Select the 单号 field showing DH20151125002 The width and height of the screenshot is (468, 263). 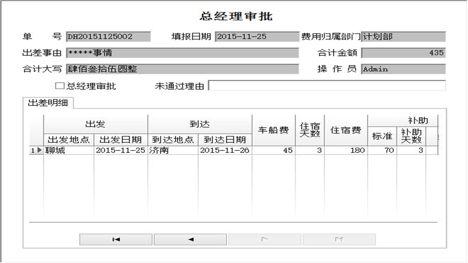[108, 36]
